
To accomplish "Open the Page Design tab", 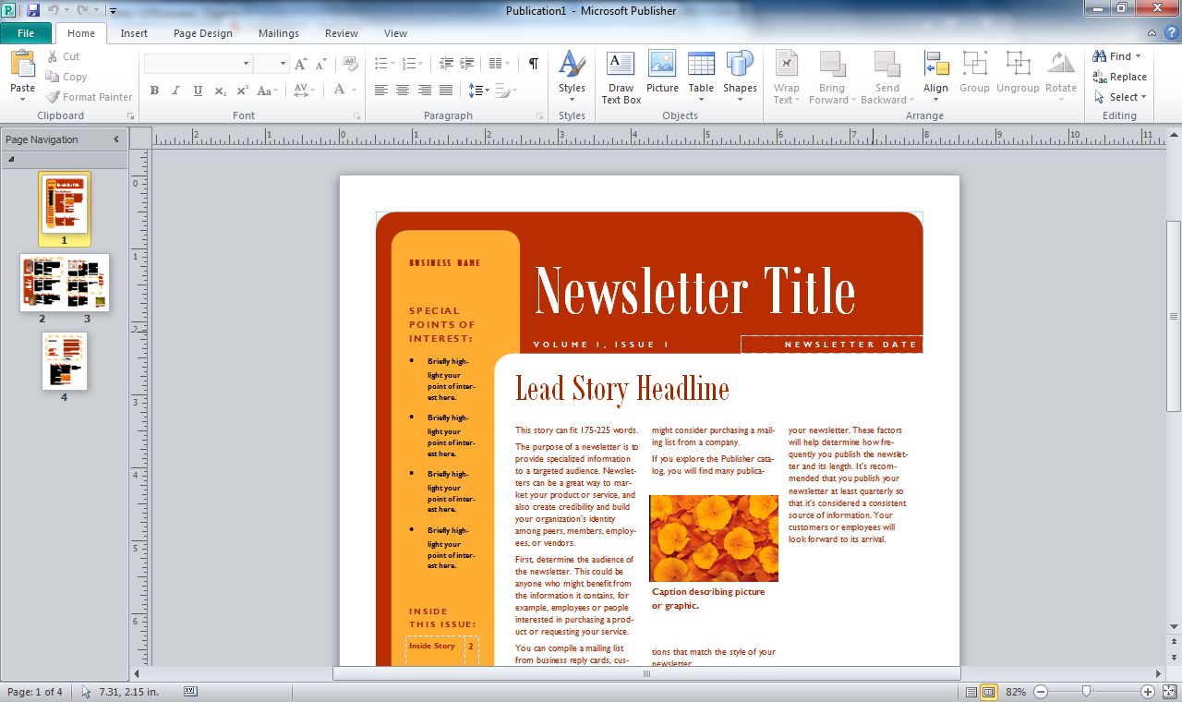I will point(203,33).
